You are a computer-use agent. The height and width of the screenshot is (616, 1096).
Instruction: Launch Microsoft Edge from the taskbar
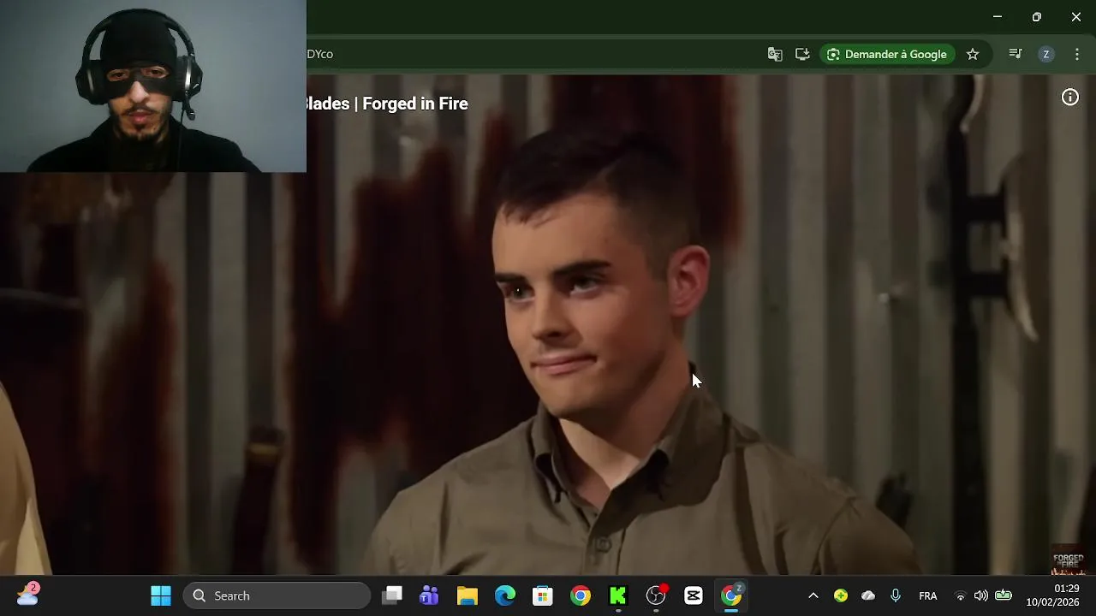505,595
